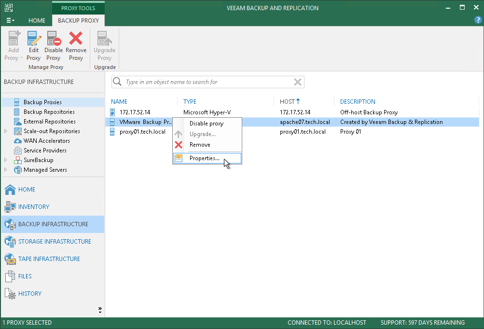484x329 pixels.
Task: Click the Files pages icon
Action: click(x=10, y=276)
